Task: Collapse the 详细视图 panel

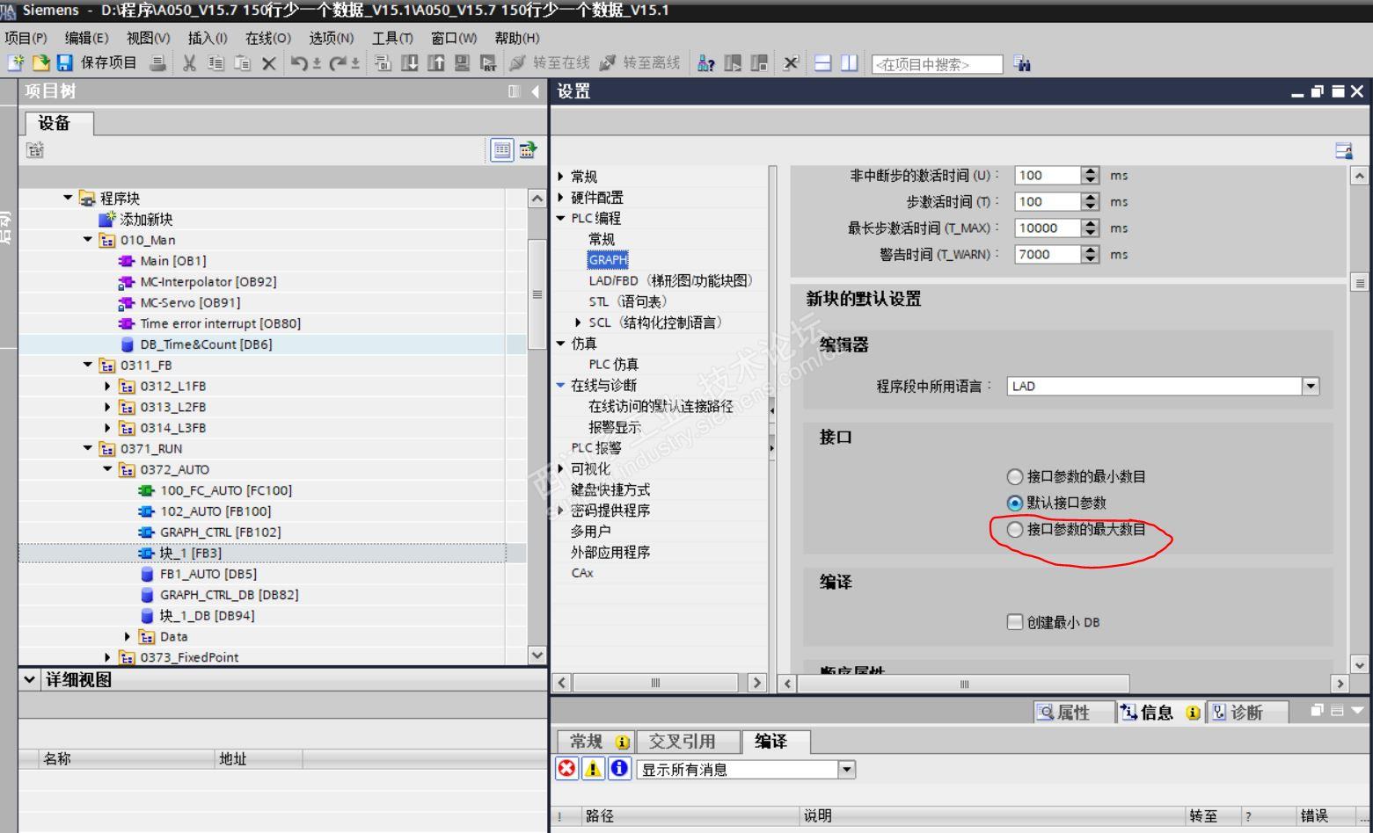Action: [x=30, y=679]
